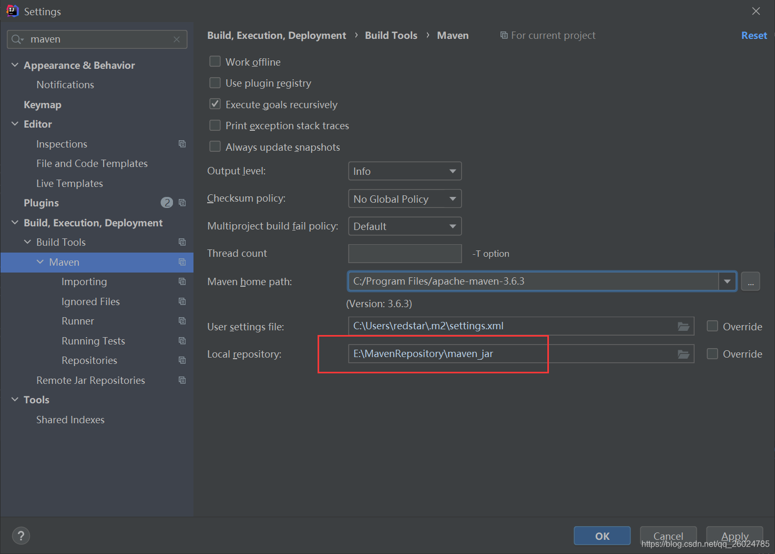Image resolution: width=775 pixels, height=554 pixels.
Task: Check Override for Local repository
Action: click(712, 354)
